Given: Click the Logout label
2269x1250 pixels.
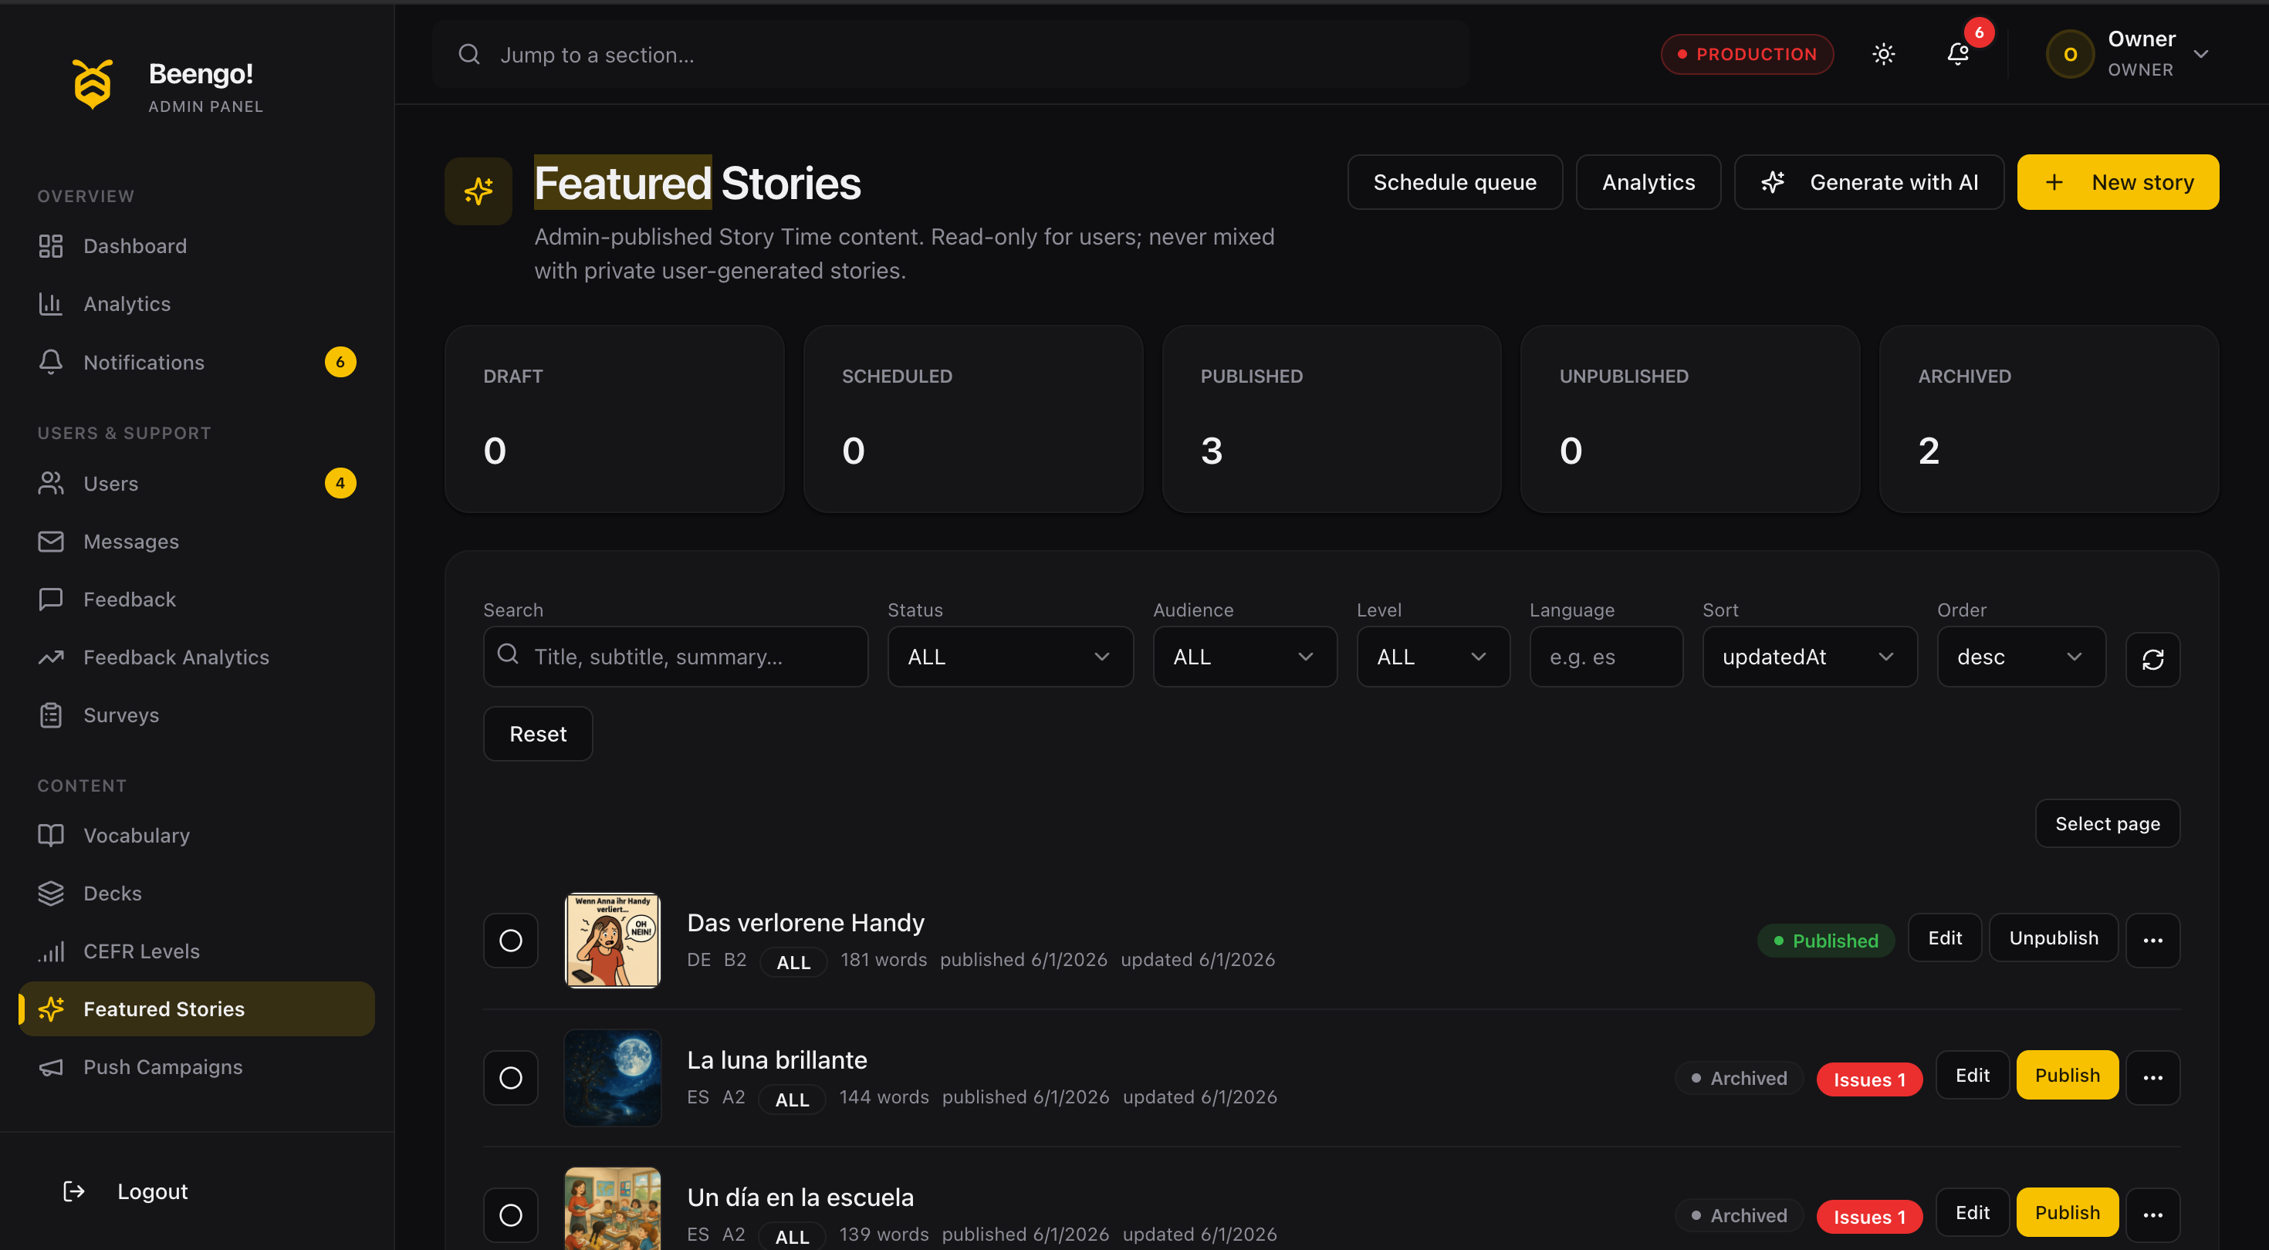Looking at the screenshot, I should [x=152, y=1191].
